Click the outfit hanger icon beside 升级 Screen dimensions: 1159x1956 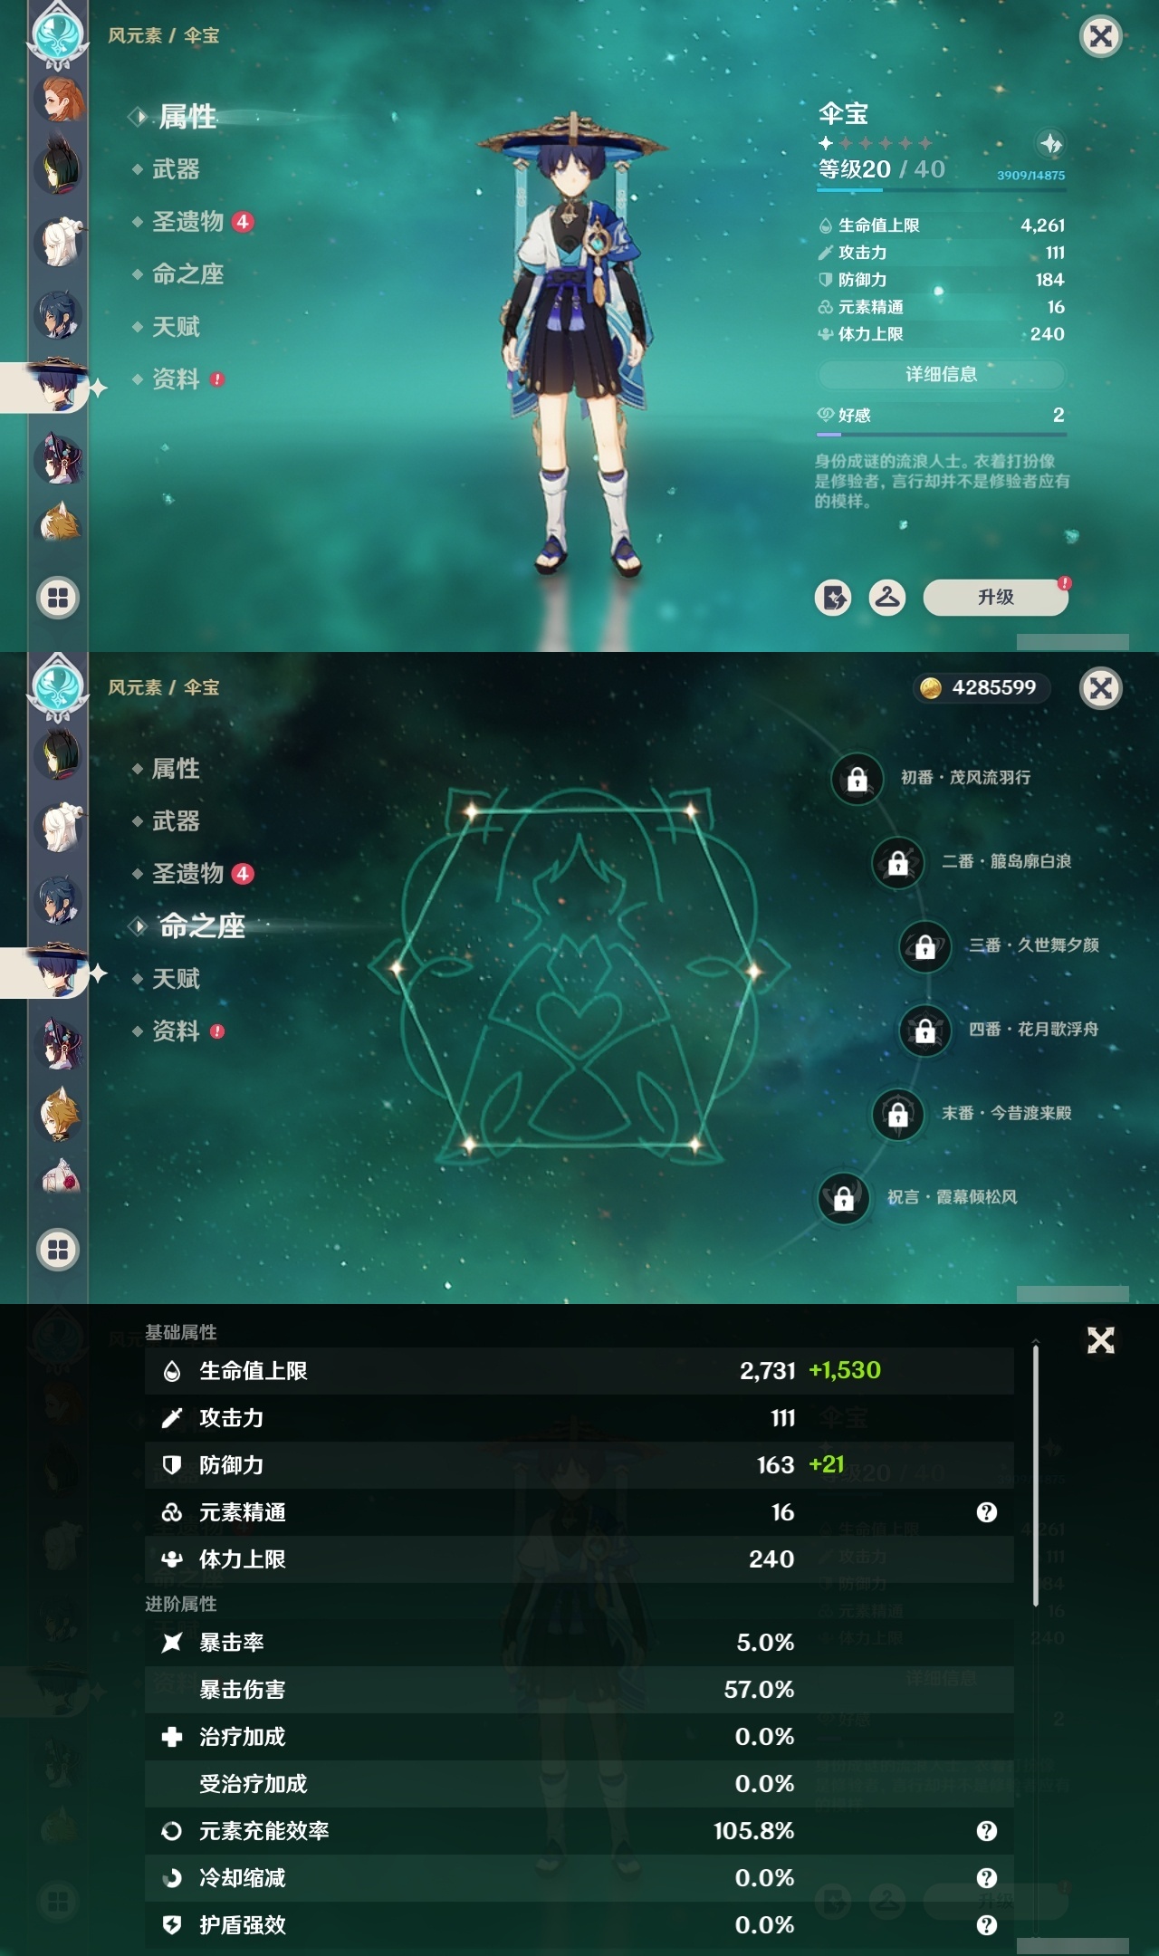click(x=887, y=598)
